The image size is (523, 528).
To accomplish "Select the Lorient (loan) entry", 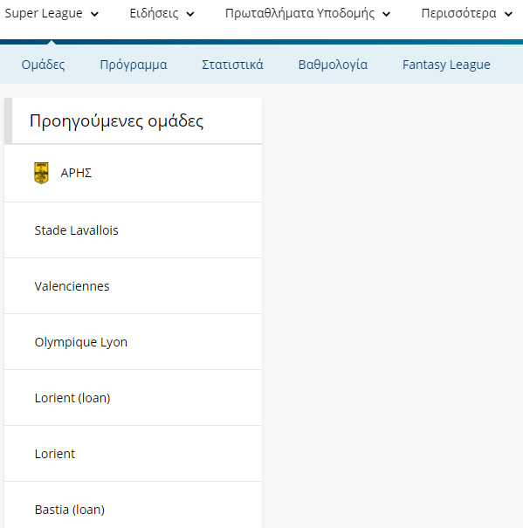I will point(133,398).
